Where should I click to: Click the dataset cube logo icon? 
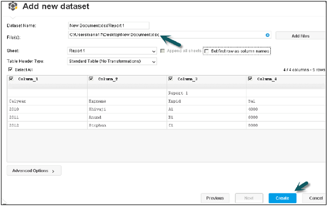[x=13, y=6]
